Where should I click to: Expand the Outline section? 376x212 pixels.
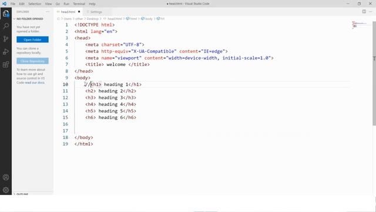click(x=22, y=194)
